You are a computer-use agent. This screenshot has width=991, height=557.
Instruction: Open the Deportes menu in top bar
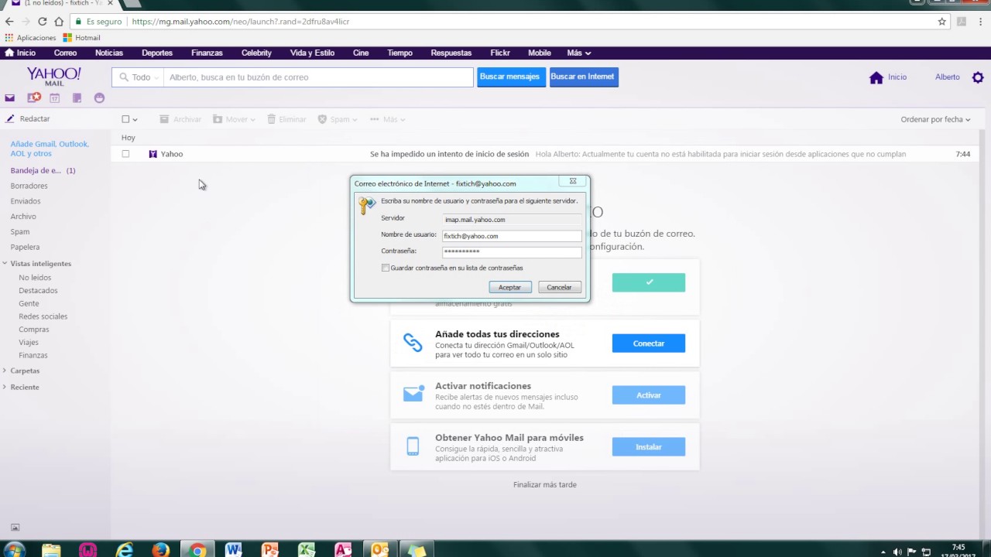(157, 53)
